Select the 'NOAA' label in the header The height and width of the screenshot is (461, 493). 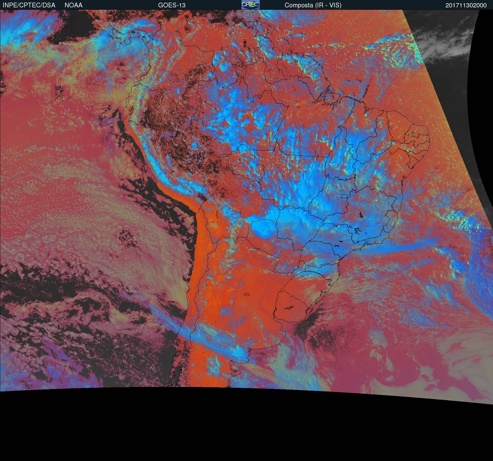(x=74, y=5)
